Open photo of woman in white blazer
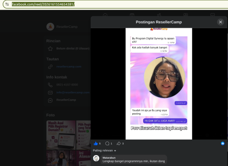 click(x=61, y=158)
